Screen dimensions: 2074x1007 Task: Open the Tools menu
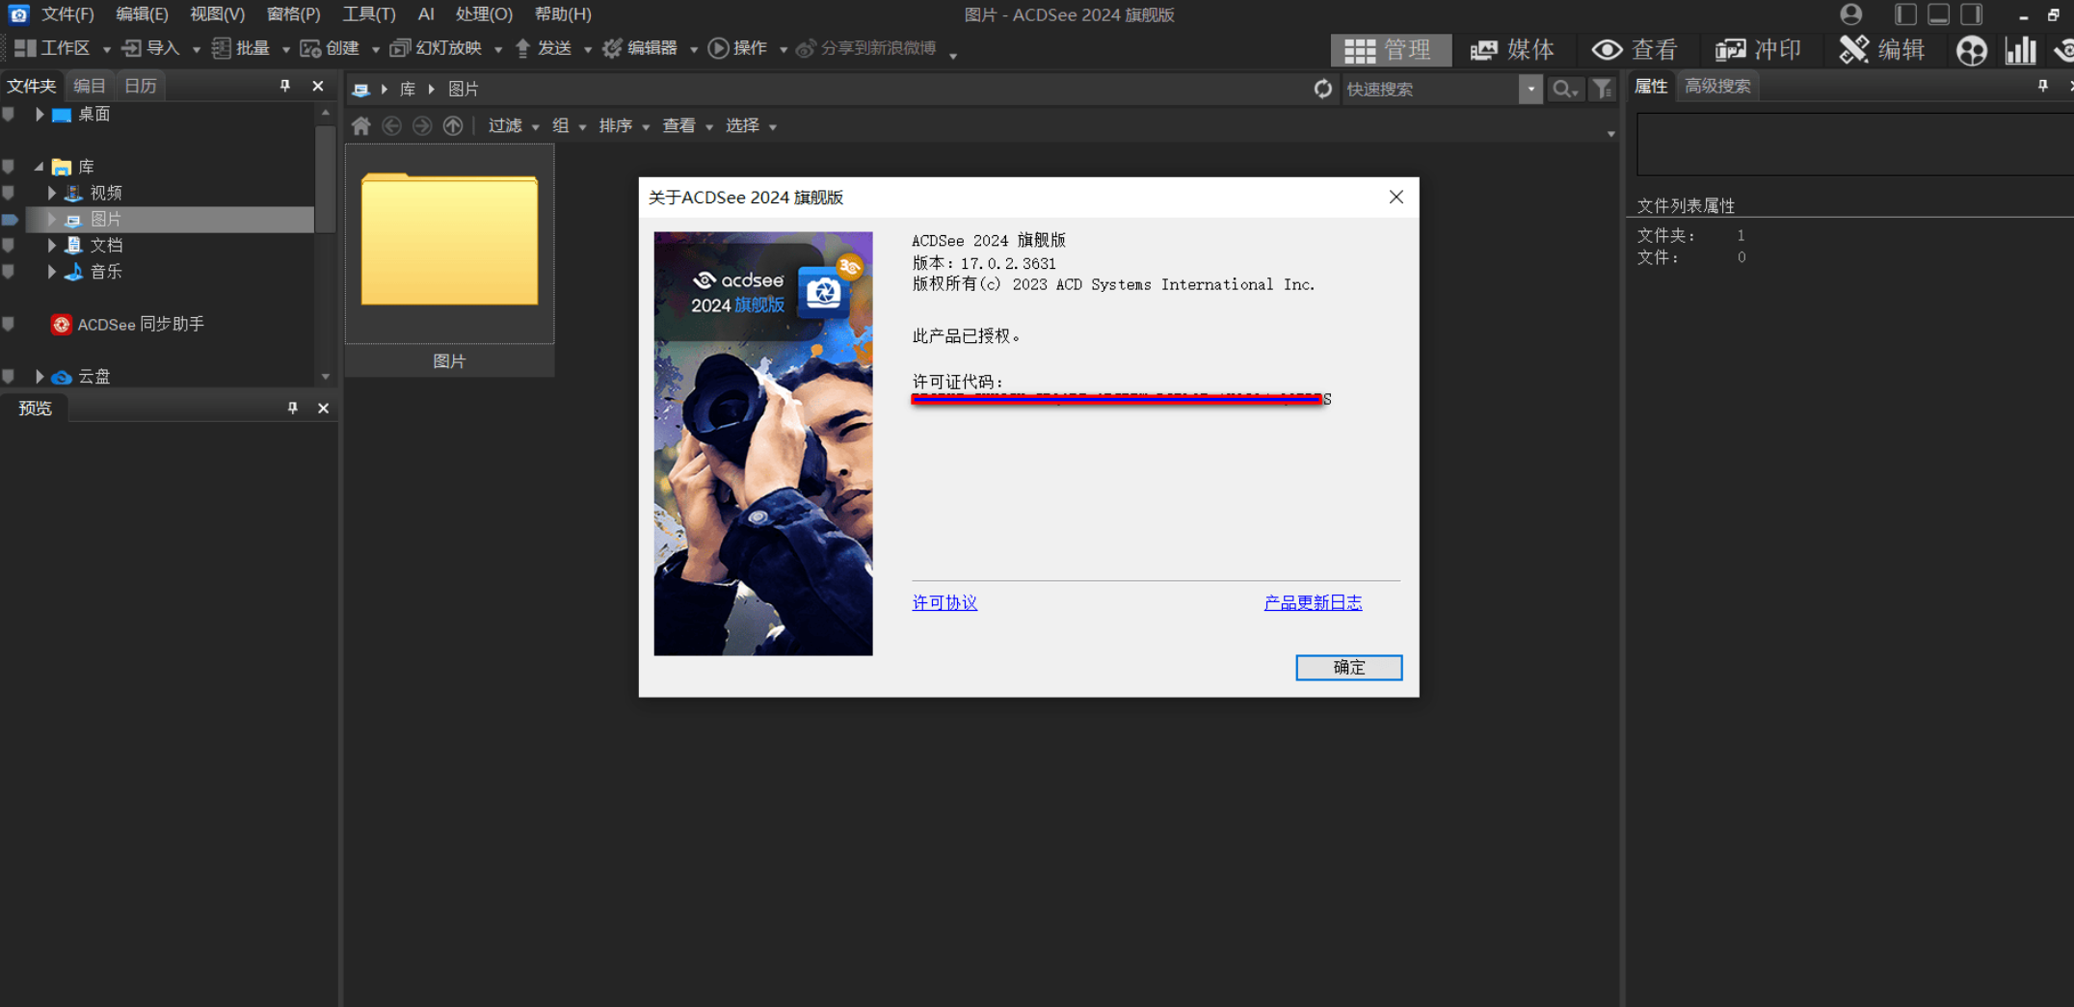[x=369, y=14]
